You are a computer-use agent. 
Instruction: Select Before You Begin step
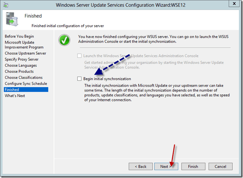[x=19, y=37]
